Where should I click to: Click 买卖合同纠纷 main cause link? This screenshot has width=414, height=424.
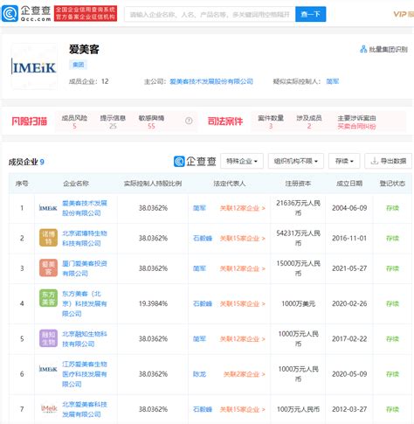coord(356,126)
